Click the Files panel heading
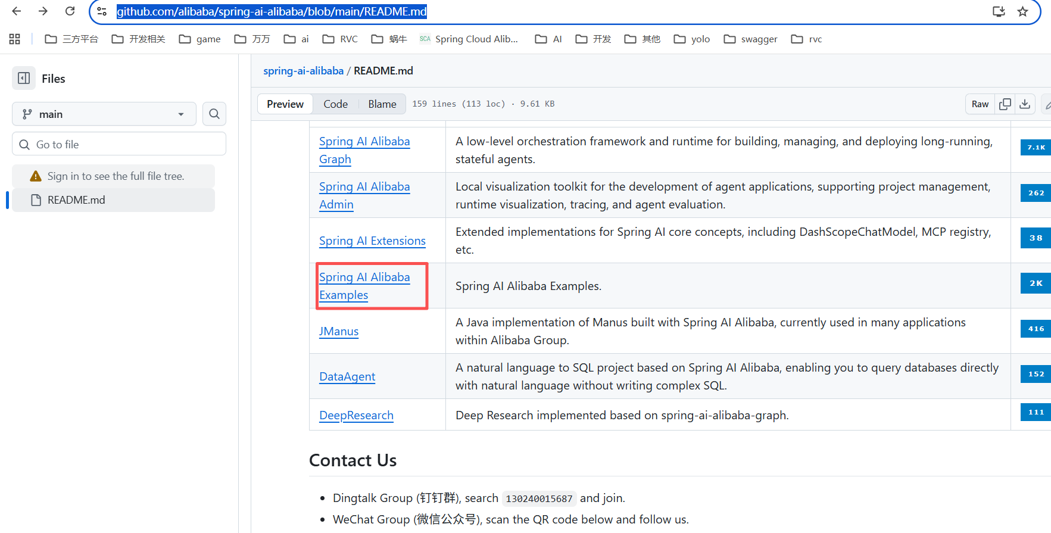This screenshot has height=533, width=1051. [54, 79]
